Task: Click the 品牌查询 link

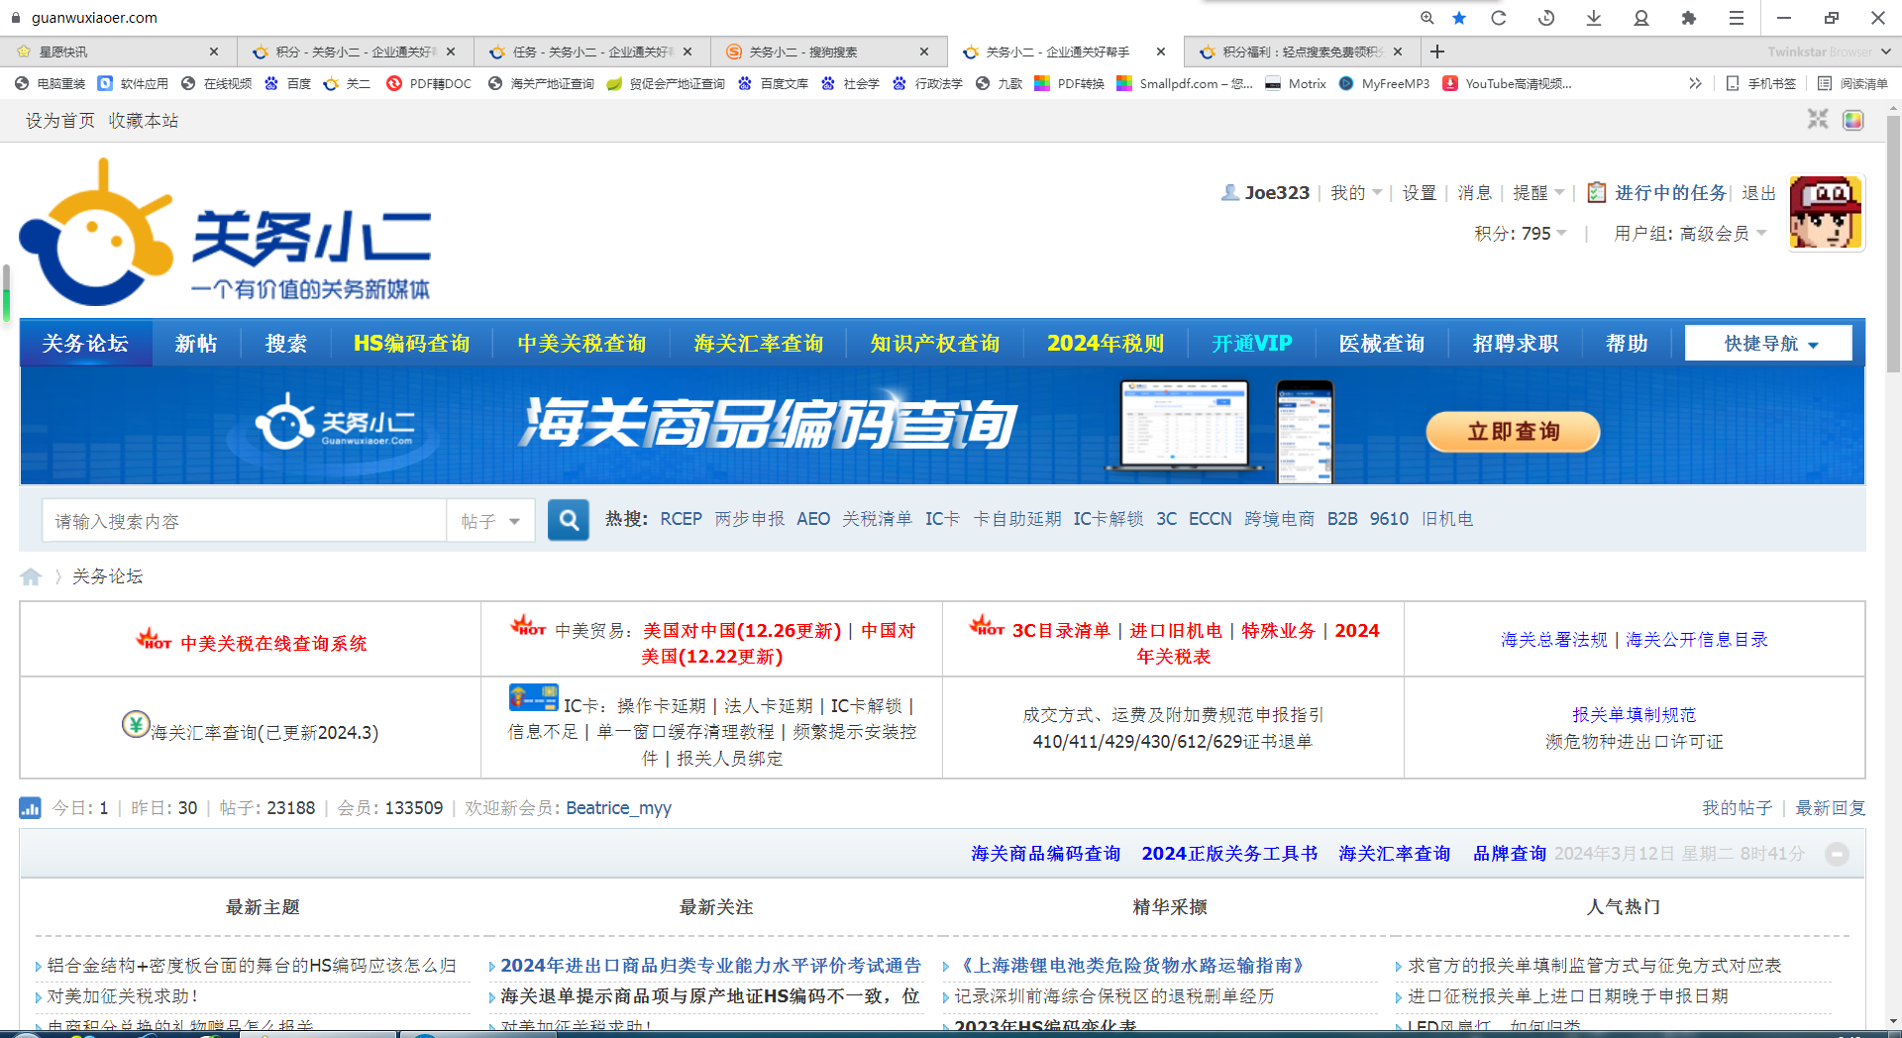Action: tap(1510, 854)
